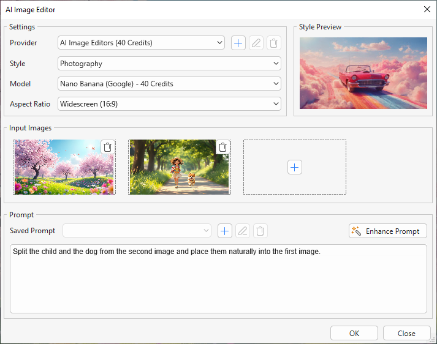Add a new provider with the plus icon
The image size is (437, 344).
coord(238,43)
